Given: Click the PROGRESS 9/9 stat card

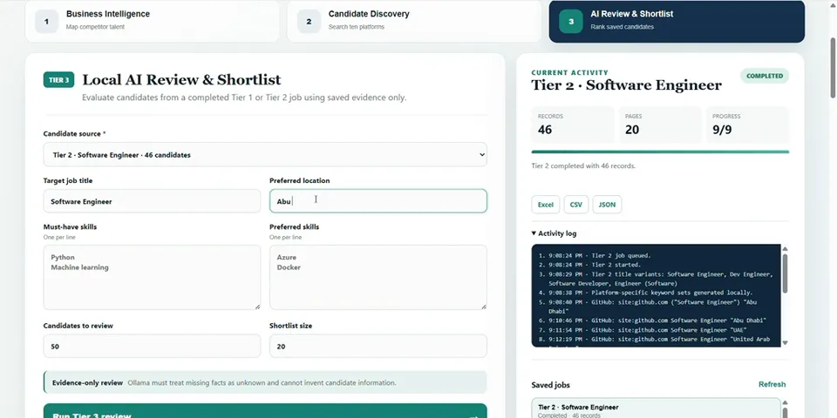Looking at the screenshot, I should tap(747, 125).
